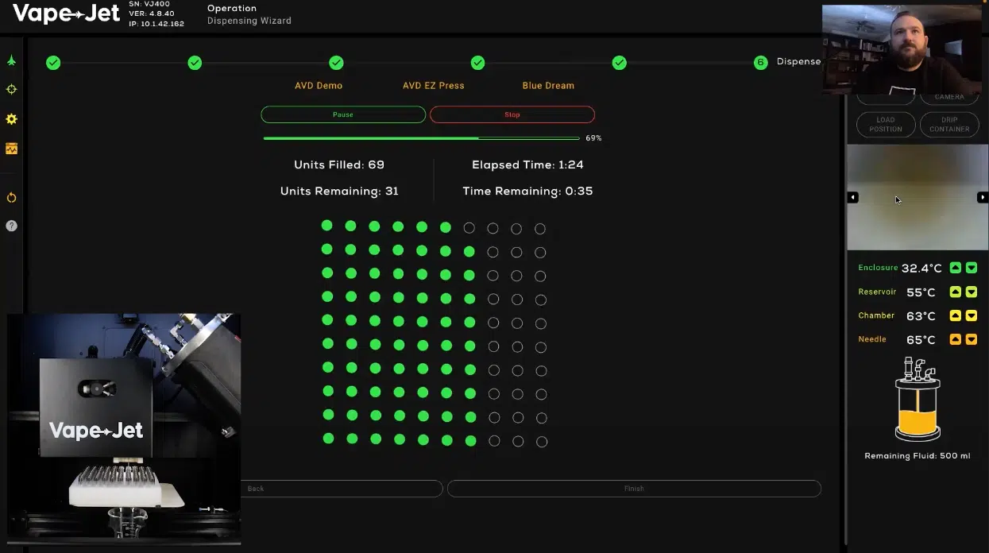Click the Time Remaining: 0:35 readout
989x553 pixels.
527,191
